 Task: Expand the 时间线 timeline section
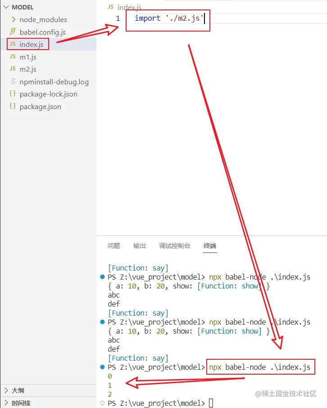(21, 403)
